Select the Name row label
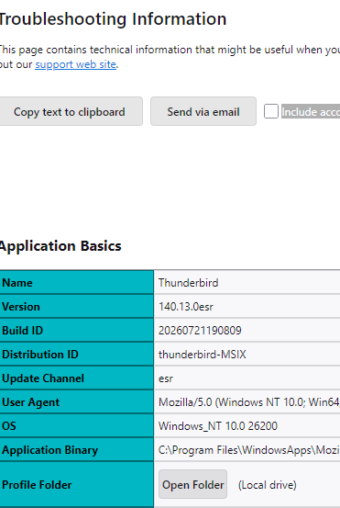 (x=17, y=283)
